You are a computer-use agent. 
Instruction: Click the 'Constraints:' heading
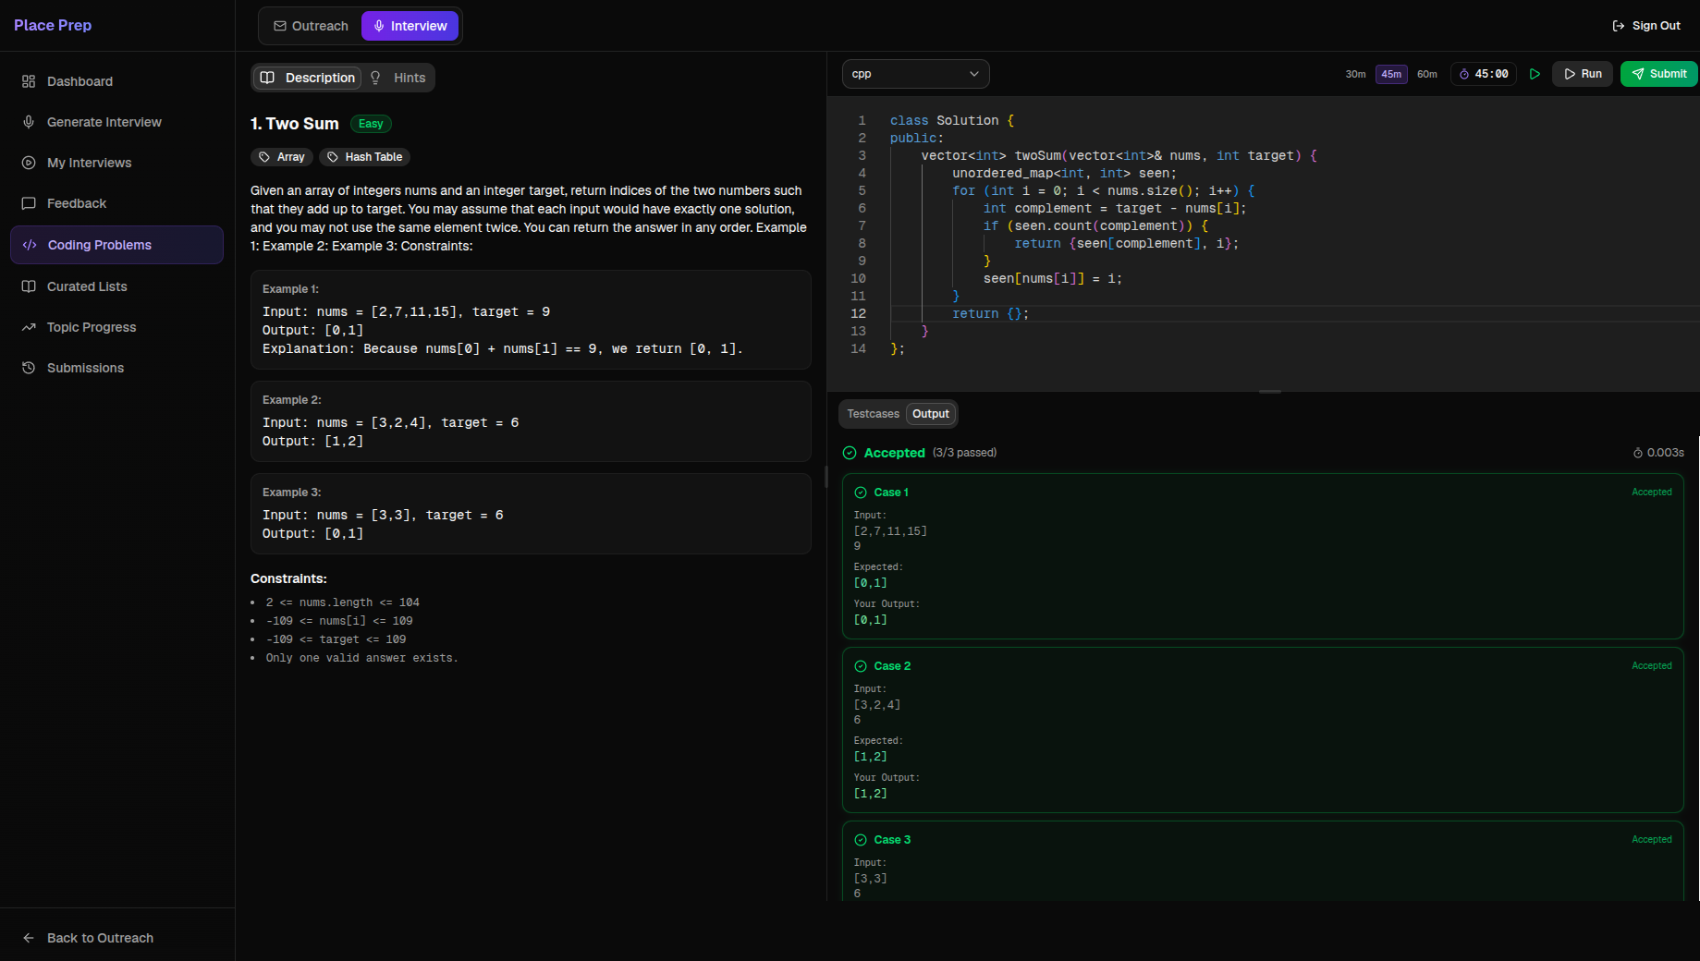point(288,578)
